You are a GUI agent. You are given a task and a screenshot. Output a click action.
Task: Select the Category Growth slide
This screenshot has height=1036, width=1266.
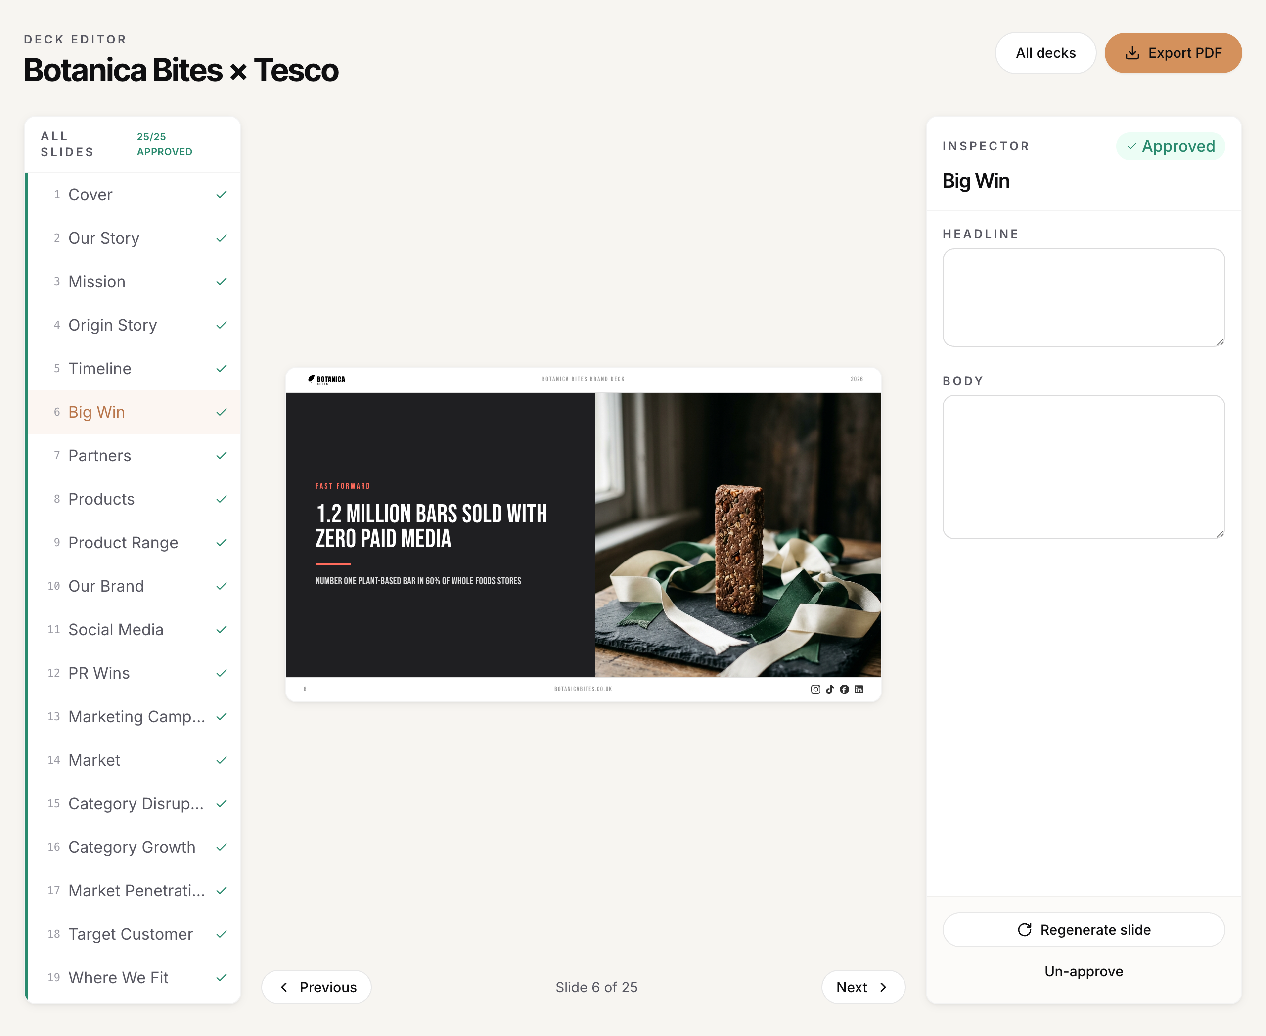click(x=135, y=847)
